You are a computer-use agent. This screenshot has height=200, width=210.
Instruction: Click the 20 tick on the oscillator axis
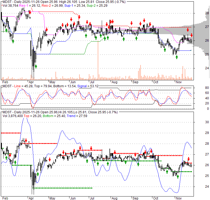point(207,103)
